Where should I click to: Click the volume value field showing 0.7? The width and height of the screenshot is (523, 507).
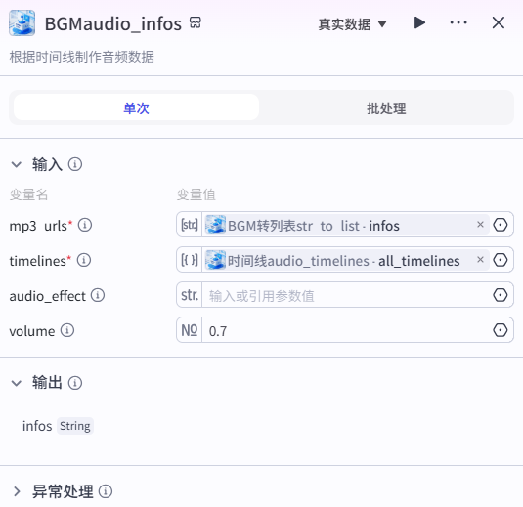pyautogui.click(x=345, y=330)
